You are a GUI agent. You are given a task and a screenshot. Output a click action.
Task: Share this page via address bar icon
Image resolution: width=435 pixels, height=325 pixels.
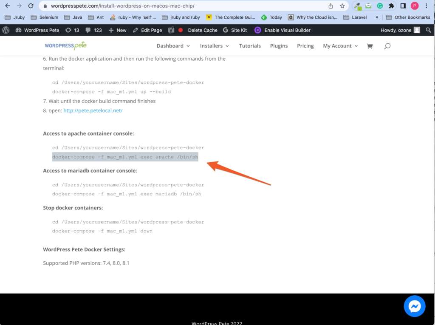point(330,6)
